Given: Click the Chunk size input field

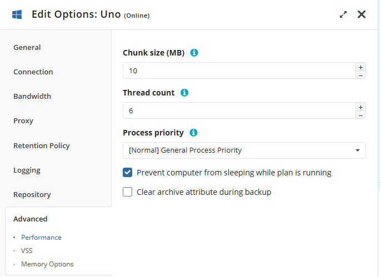Looking at the screenshot, I should pos(239,71).
